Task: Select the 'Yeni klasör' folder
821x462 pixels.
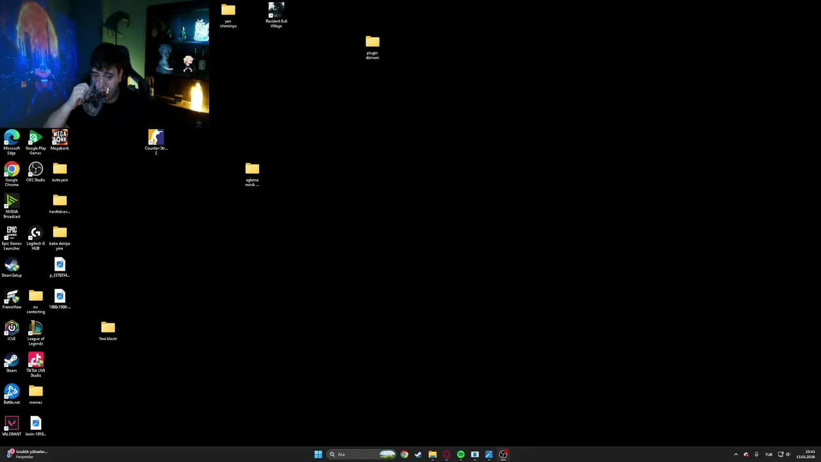Action: pyautogui.click(x=108, y=331)
